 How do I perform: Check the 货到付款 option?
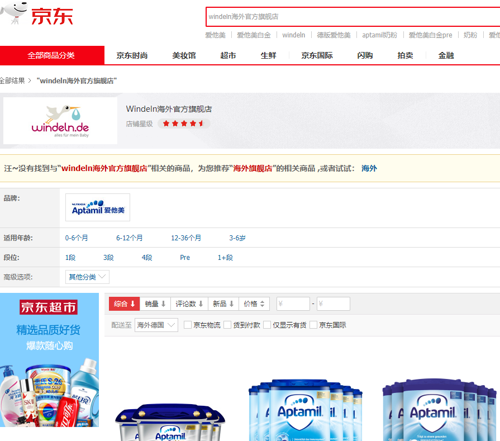[x=227, y=325]
